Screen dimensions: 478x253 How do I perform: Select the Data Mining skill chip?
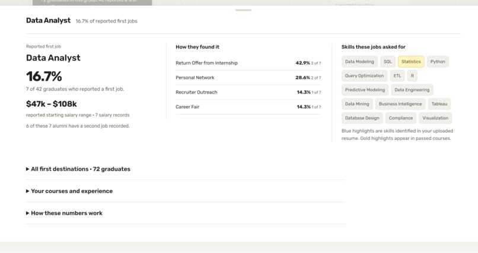point(357,104)
